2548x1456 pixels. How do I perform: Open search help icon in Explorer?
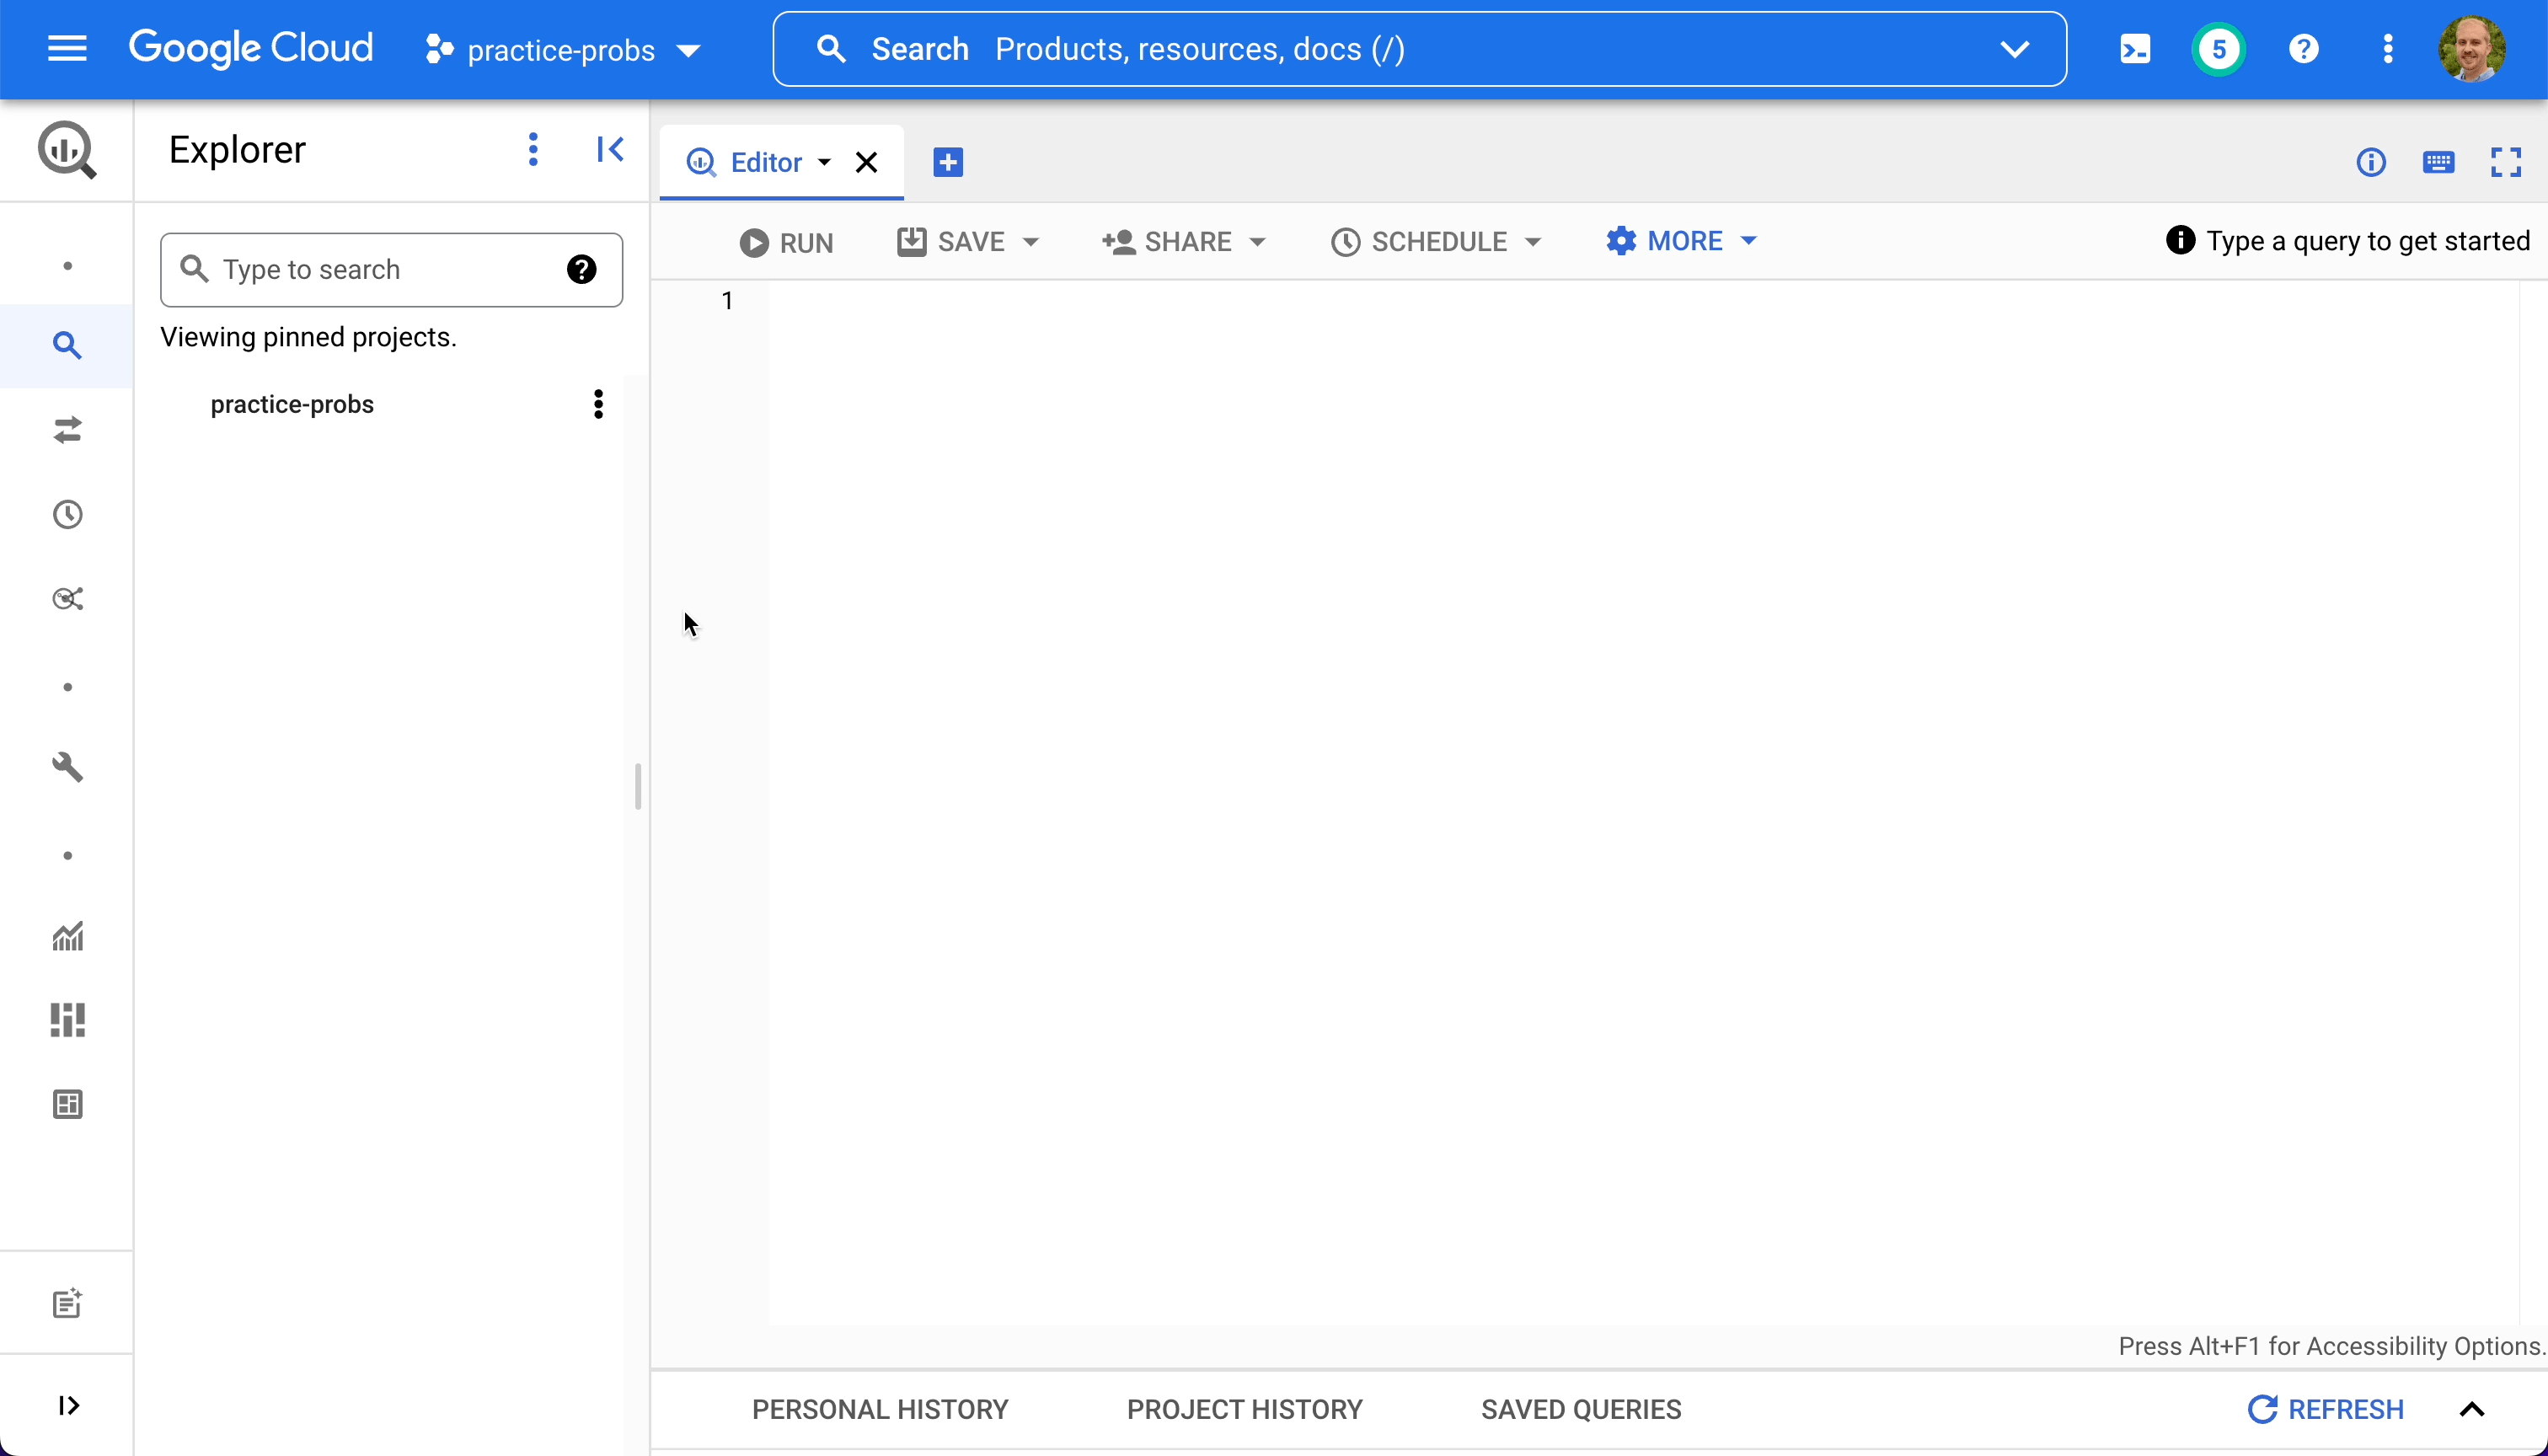(x=581, y=269)
